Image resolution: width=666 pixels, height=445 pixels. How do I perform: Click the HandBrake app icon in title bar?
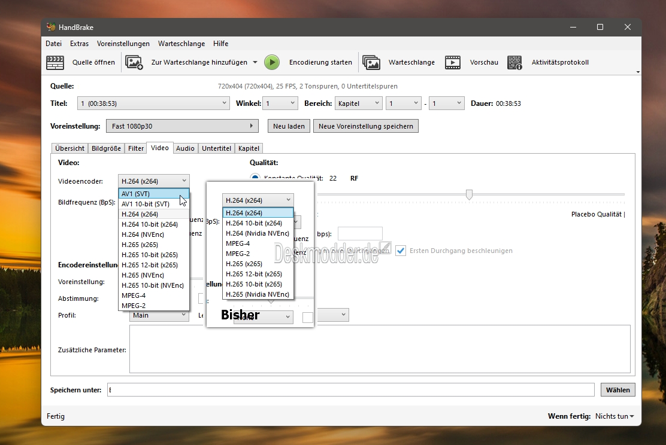[x=51, y=27]
